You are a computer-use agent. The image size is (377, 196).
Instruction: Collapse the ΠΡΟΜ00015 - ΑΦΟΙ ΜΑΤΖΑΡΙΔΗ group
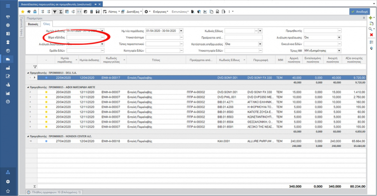[x=28, y=87]
